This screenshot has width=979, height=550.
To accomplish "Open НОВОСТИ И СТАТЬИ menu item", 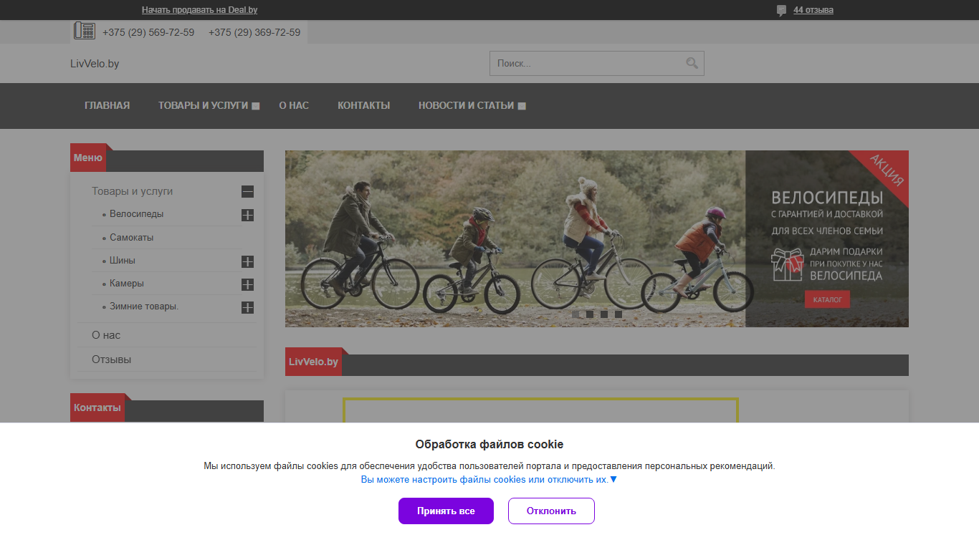I will click(x=466, y=105).
